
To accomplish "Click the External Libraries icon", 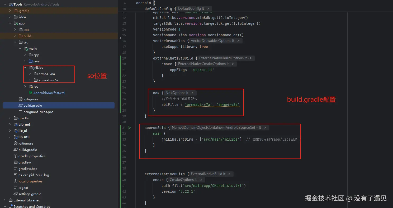I will [11, 200].
